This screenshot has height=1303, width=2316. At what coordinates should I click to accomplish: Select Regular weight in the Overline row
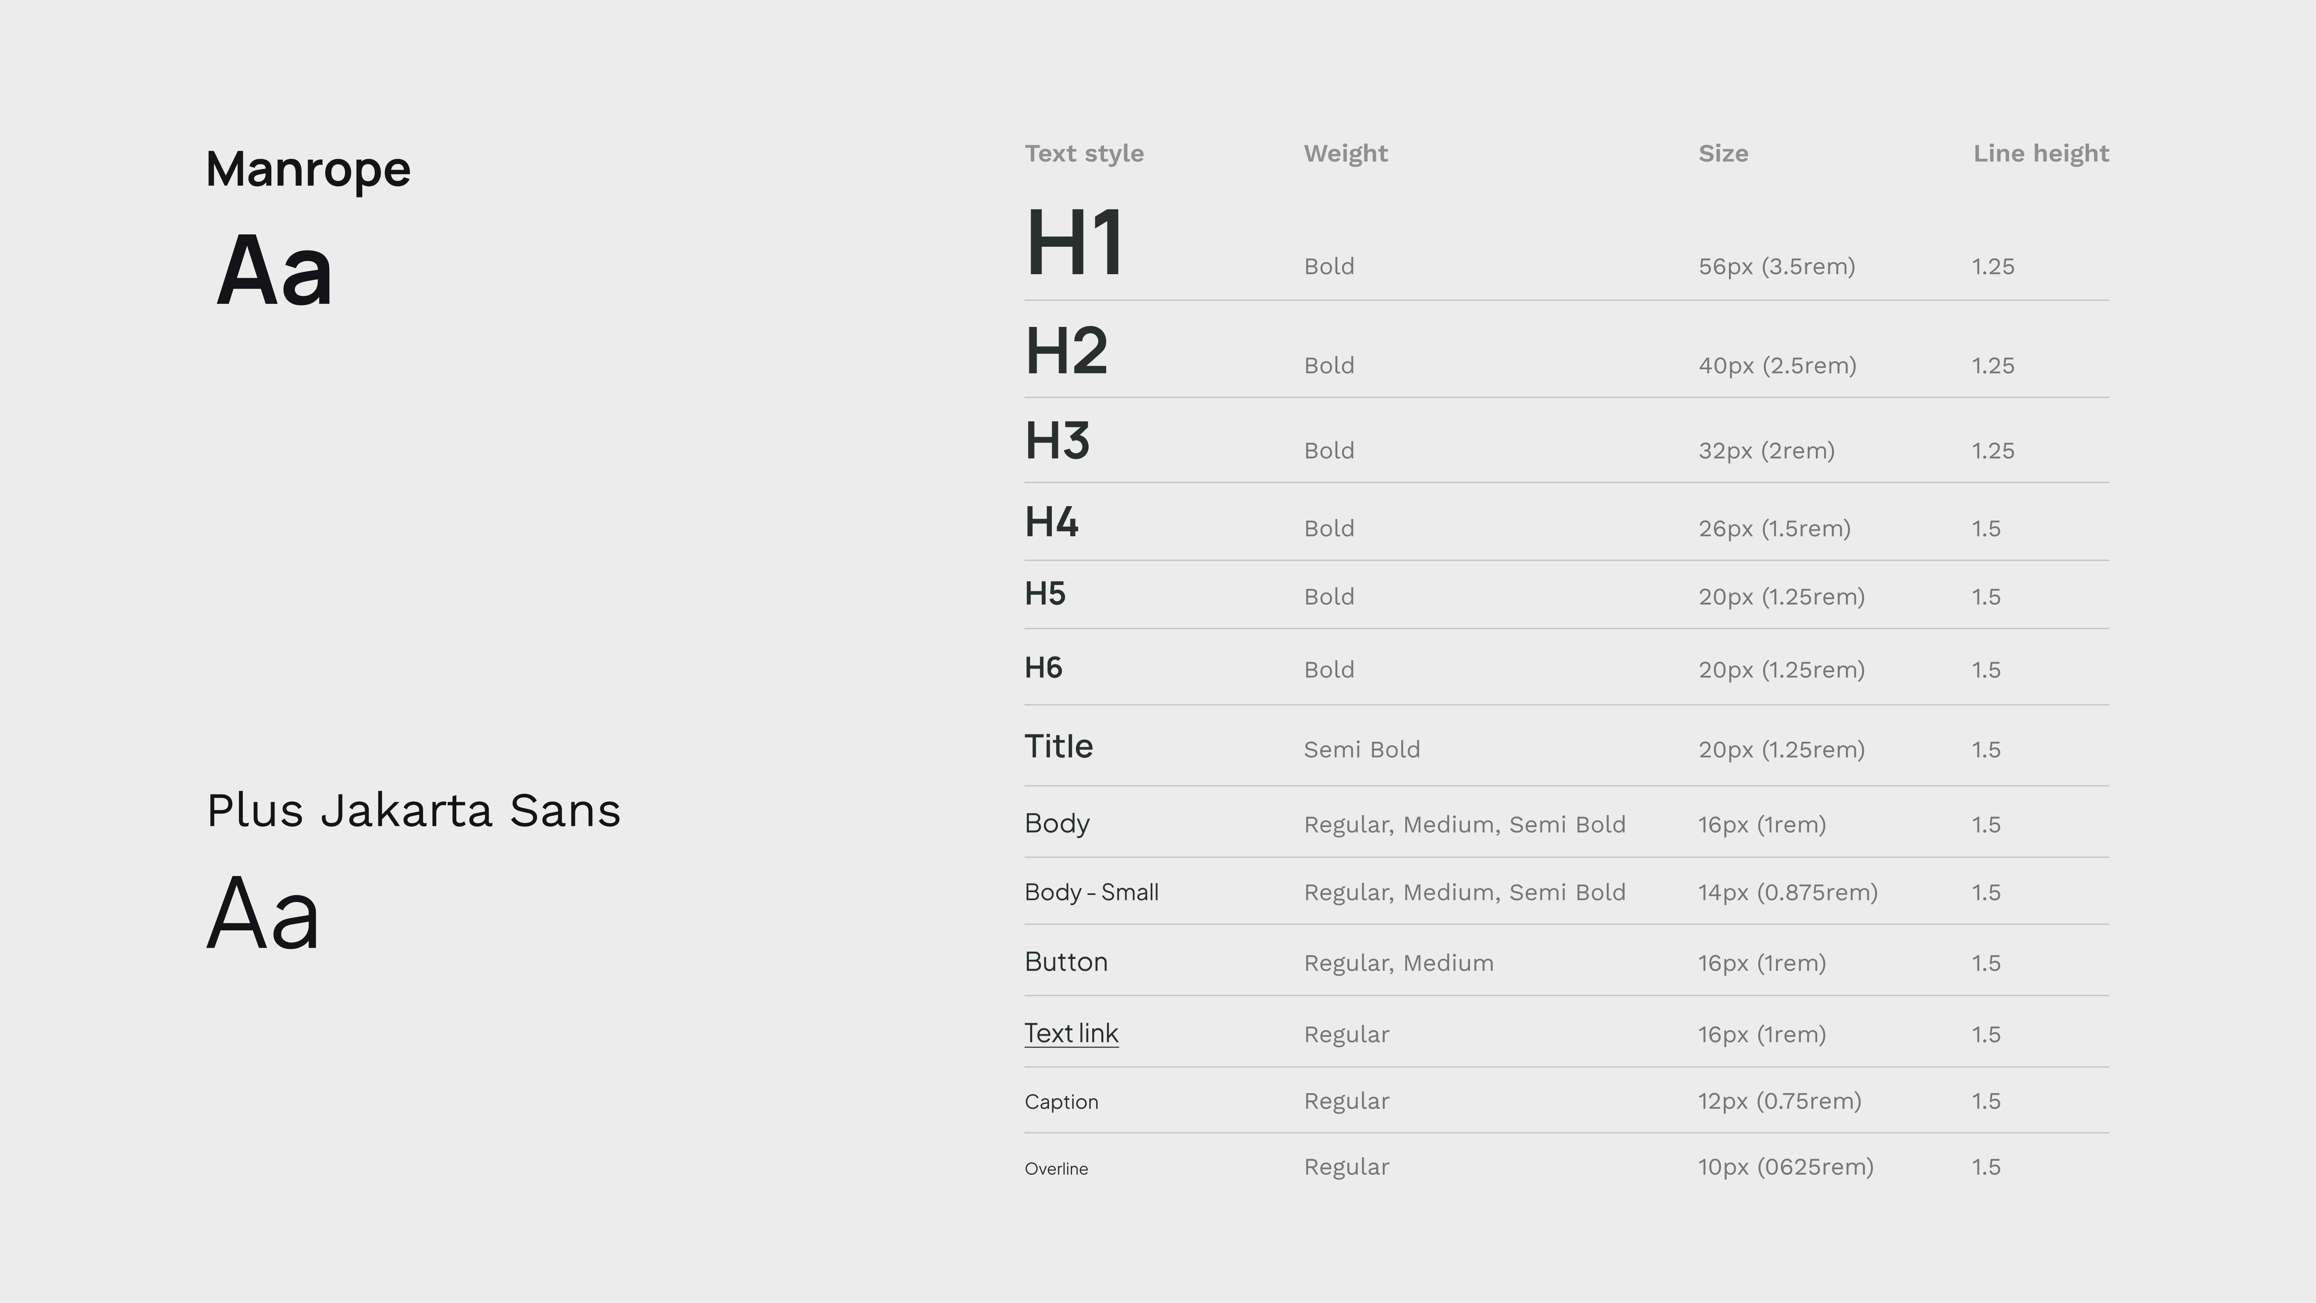(x=1347, y=1167)
